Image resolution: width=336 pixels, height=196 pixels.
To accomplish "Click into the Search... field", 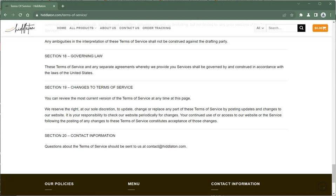I will (x=282, y=28).
